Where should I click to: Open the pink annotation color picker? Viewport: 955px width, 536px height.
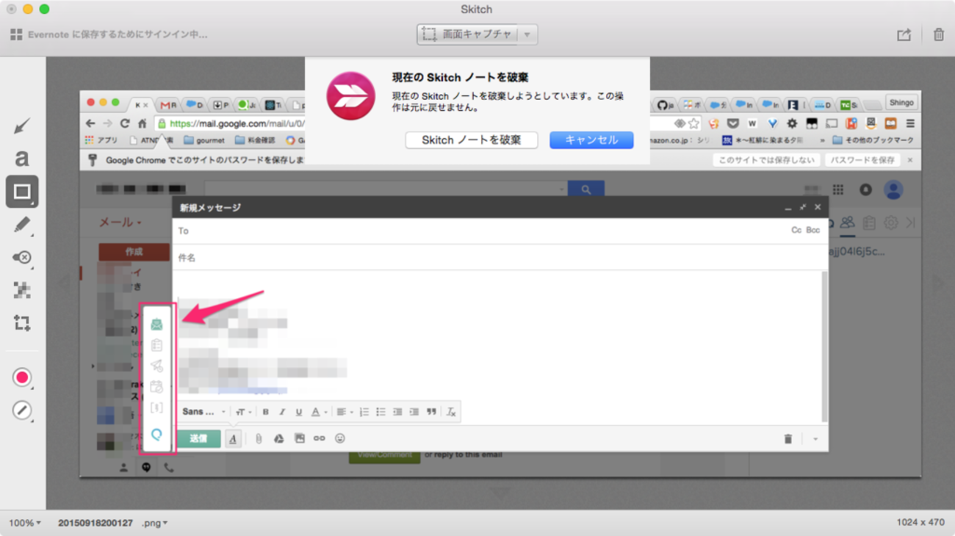point(22,377)
